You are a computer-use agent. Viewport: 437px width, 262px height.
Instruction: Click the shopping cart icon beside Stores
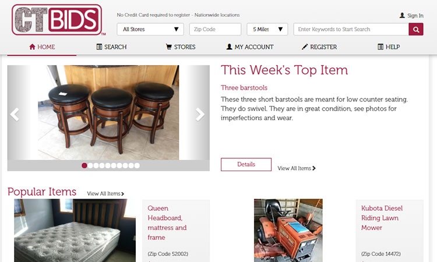point(168,47)
